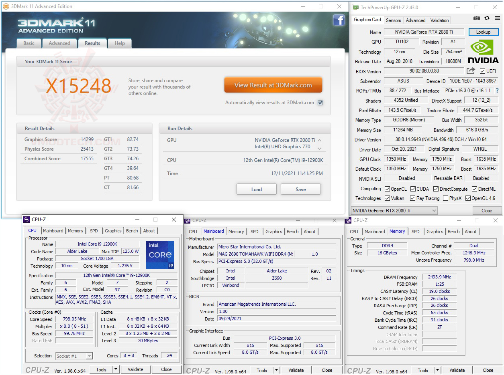
Task: Click the GPU-Z refresh icon
Action: click(487, 18)
